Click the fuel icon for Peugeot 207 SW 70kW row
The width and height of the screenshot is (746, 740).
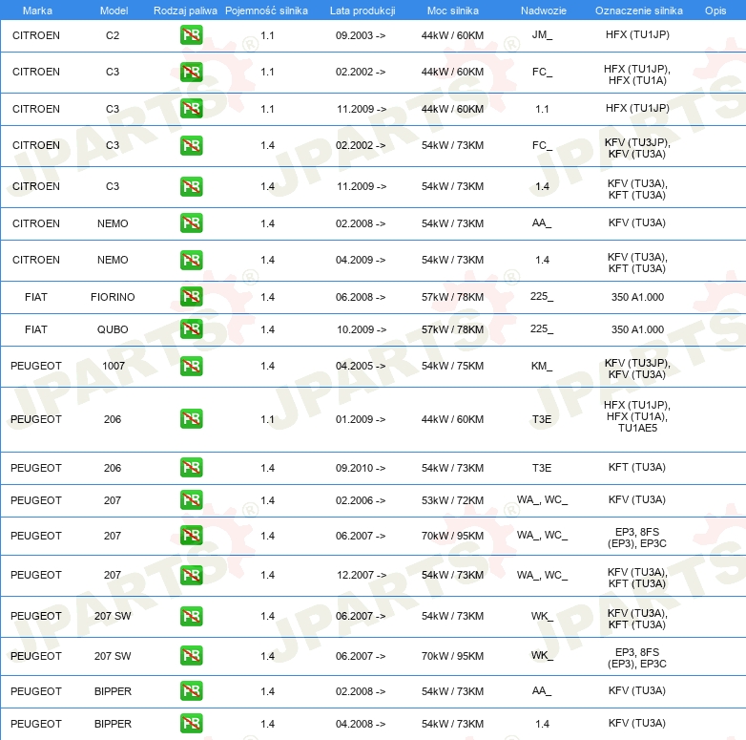[x=191, y=655]
